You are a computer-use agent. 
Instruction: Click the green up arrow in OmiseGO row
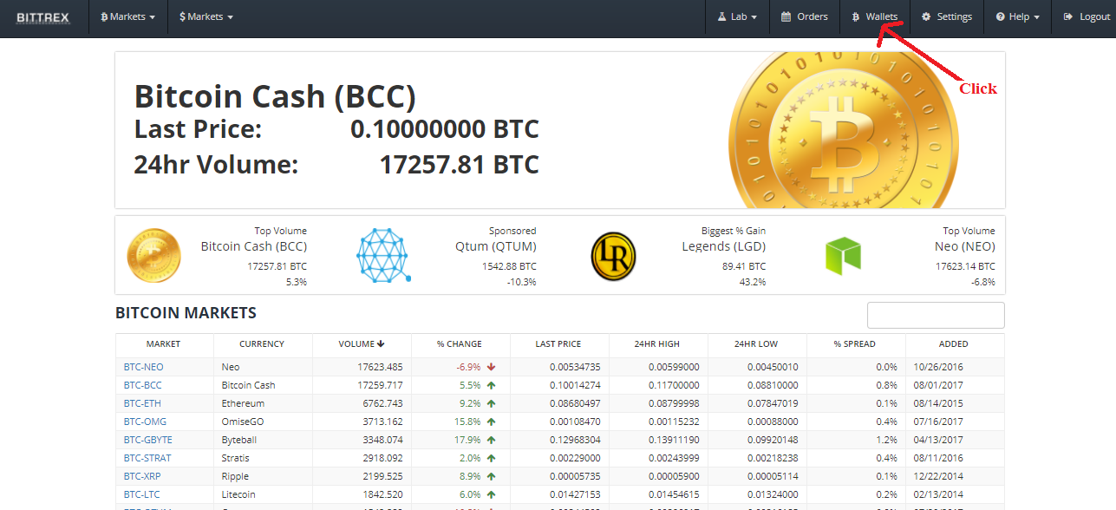[x=492, y=422]
